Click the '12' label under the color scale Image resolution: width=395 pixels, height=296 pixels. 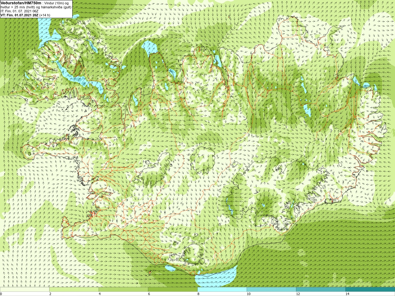tap(298, 294)
